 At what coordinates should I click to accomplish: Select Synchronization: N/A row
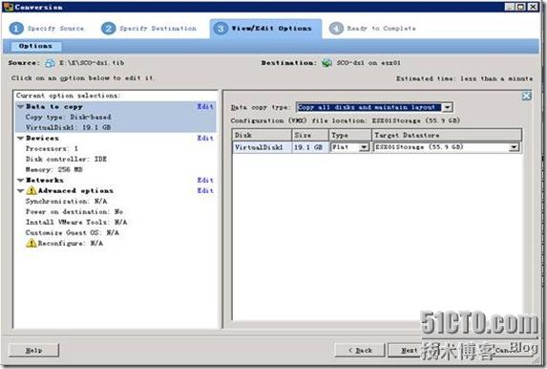(66, 201)
